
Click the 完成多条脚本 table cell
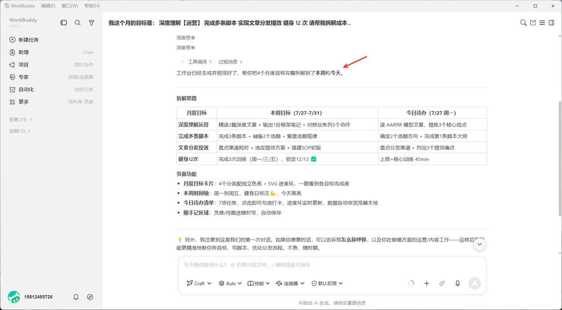[x=197, y=136]
